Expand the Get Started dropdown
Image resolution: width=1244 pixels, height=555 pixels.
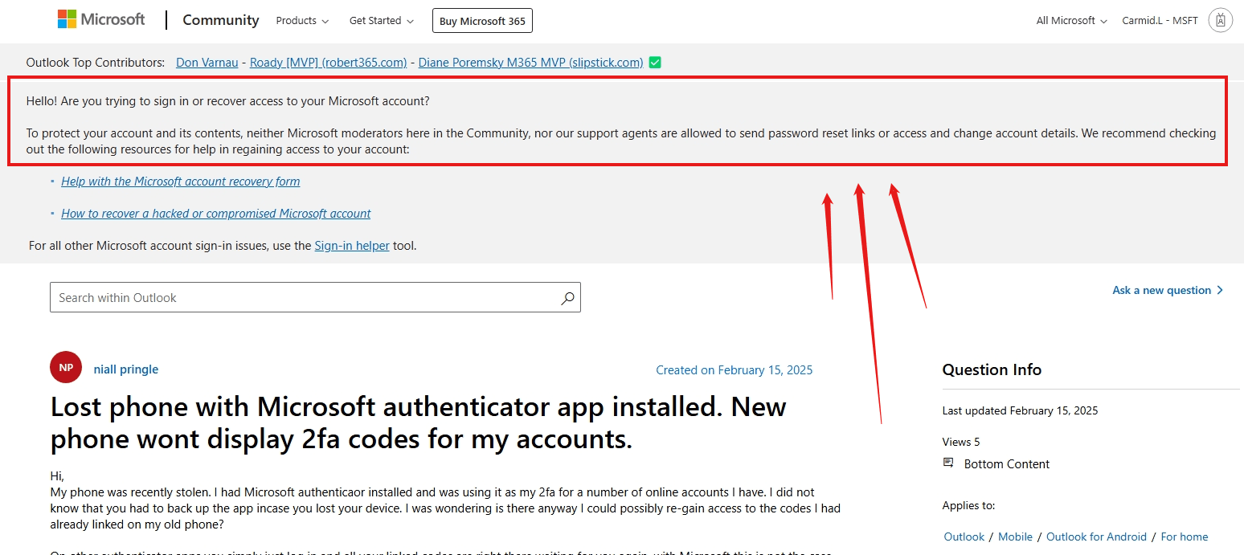(x=382, y=21)
